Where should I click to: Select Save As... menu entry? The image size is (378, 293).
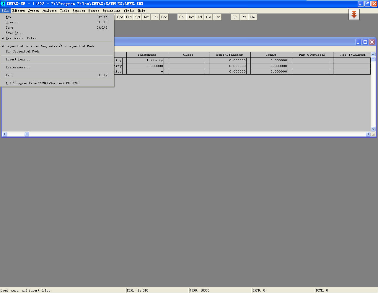(x=57, y=33)
